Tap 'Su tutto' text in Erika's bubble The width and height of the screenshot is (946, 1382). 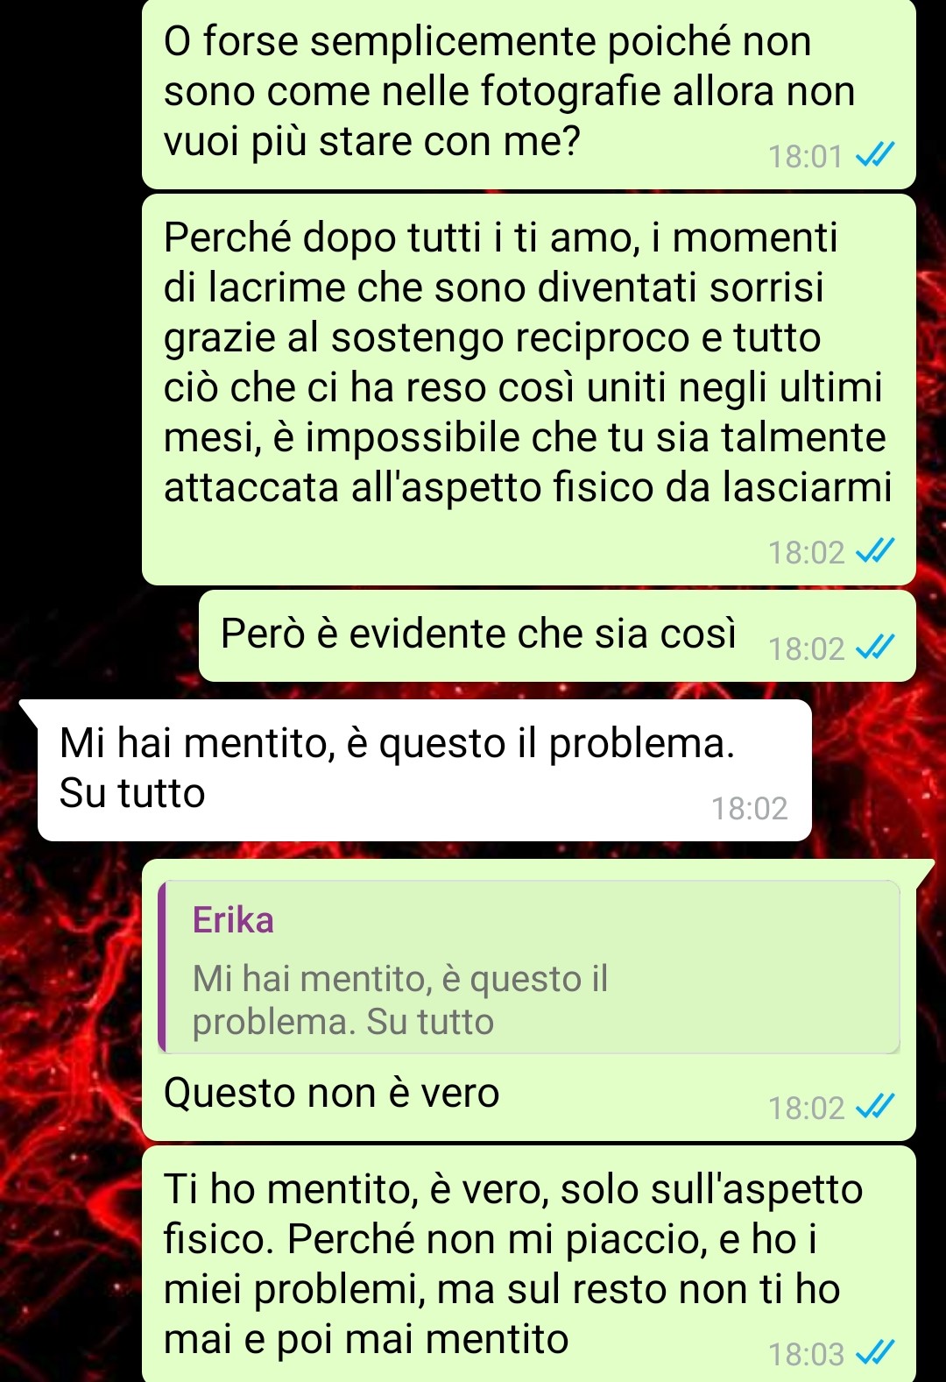pyautogui.click(x=132, y=793)
